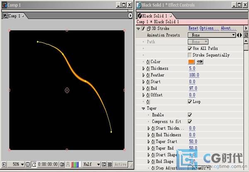
Task: Uncheck Use All Paths checkbox
Action: click(x=190, y=48)
